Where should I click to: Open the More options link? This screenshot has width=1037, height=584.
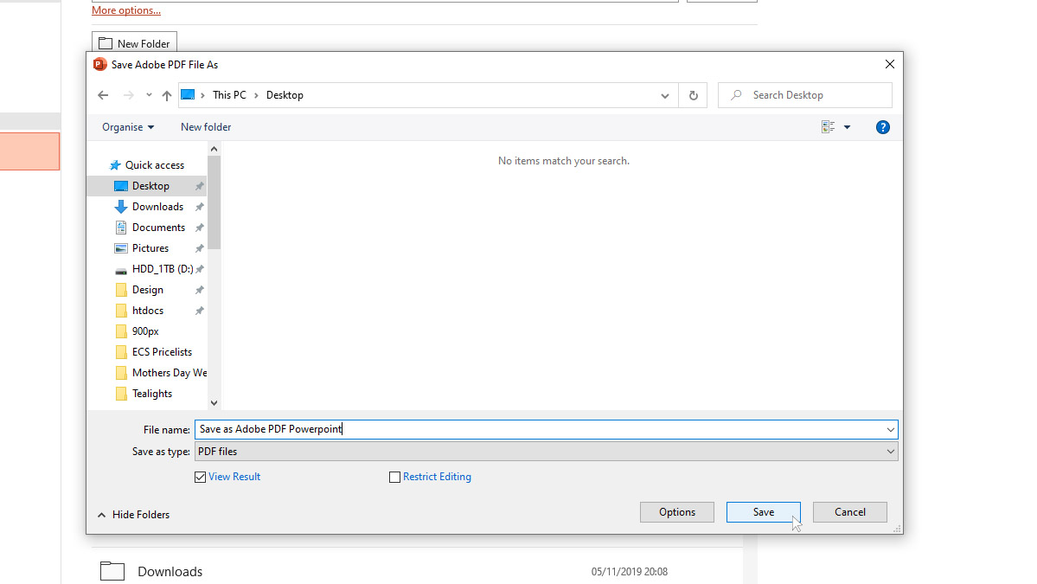tap(125, 10)
